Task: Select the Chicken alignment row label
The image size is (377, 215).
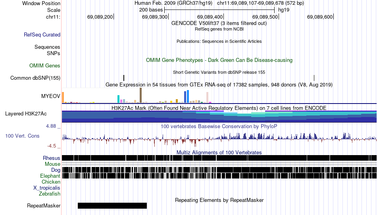Action: 51,182
